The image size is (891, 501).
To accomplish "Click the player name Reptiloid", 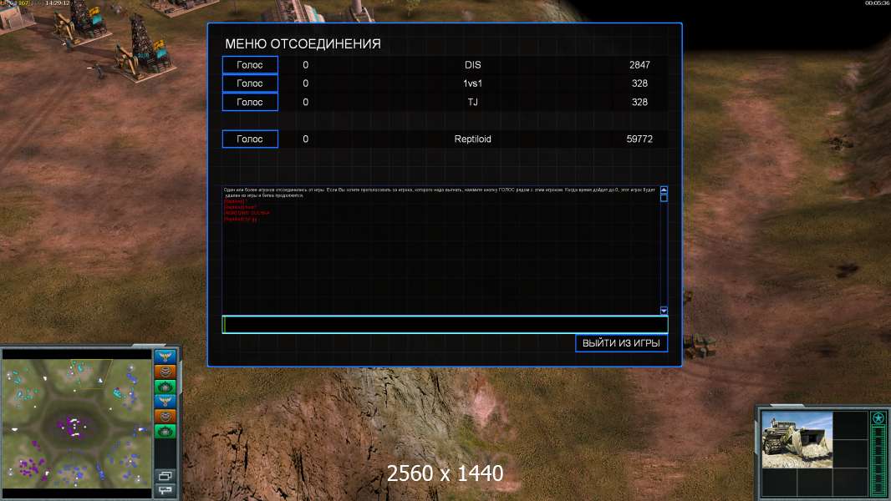I will (473, 139).
